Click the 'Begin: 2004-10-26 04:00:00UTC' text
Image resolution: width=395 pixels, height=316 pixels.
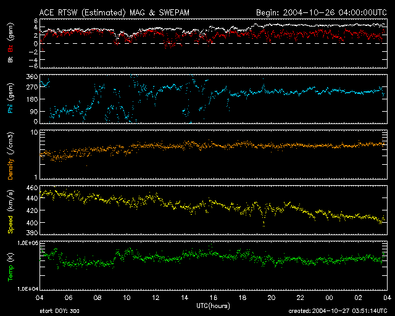(x=322, y=12)
